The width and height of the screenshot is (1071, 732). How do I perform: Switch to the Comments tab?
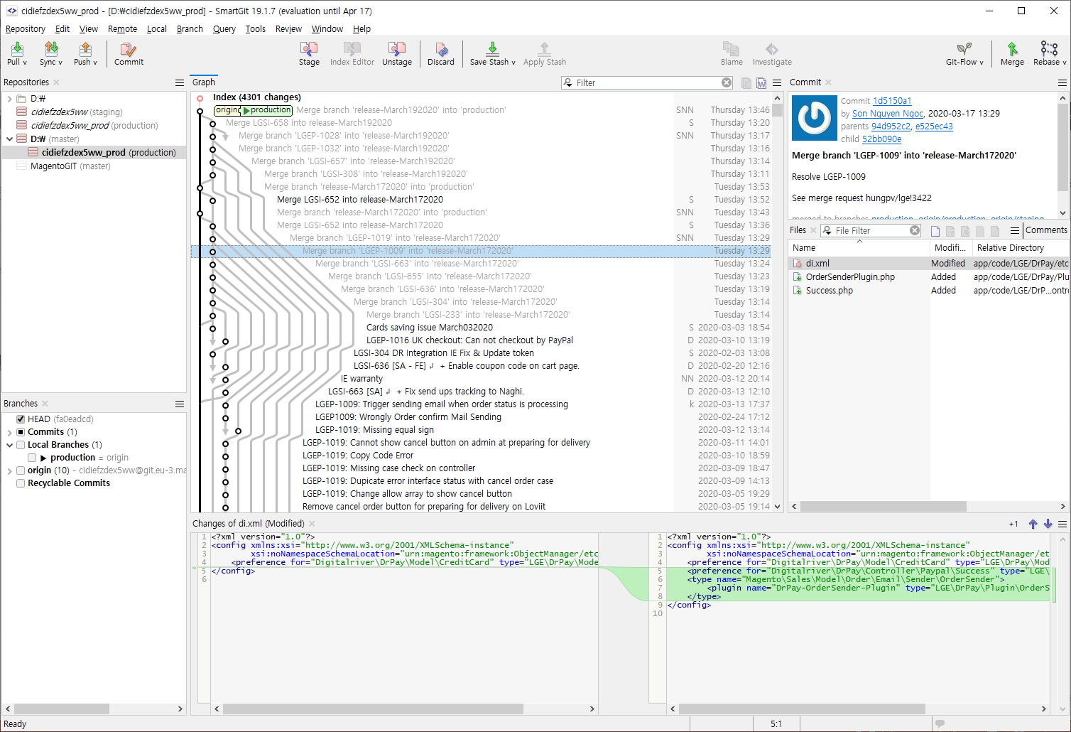pos(1046,230)
